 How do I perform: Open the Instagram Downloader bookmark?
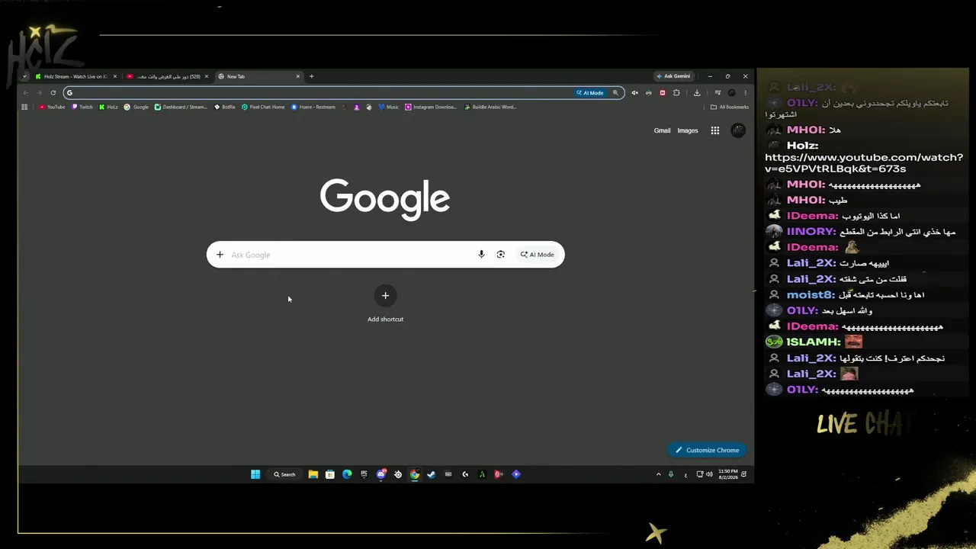(431, 107)
